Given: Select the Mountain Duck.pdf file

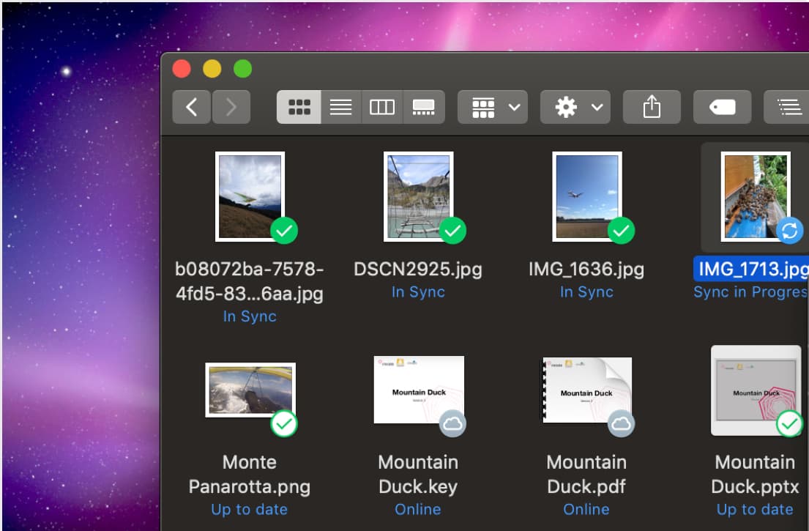Looking at the screenshot, I should [x=587, y=390].
